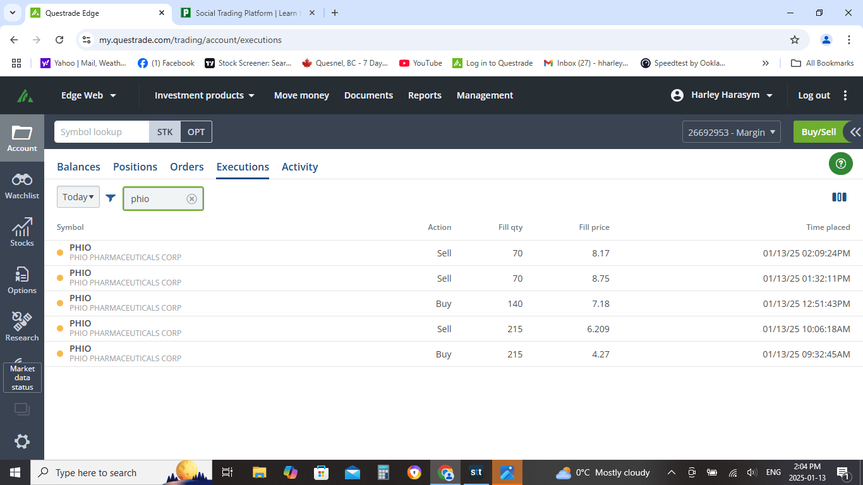The width and height of the screenshot is (863, 485).
Task: Click the Buy/Sell button
Action: pyautogui.click(x=819, y=132)
